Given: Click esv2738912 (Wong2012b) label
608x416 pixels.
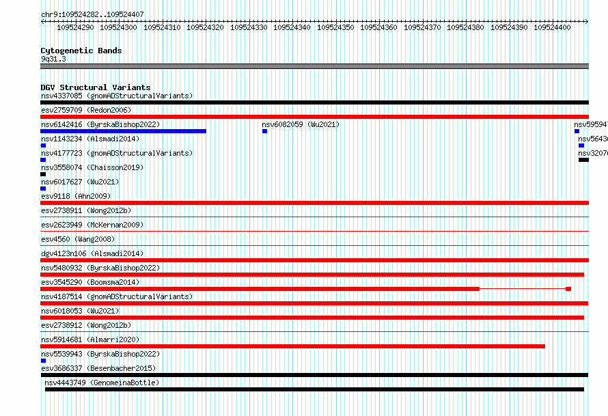Looking at the screenshot, I should [x=86, y=325].
